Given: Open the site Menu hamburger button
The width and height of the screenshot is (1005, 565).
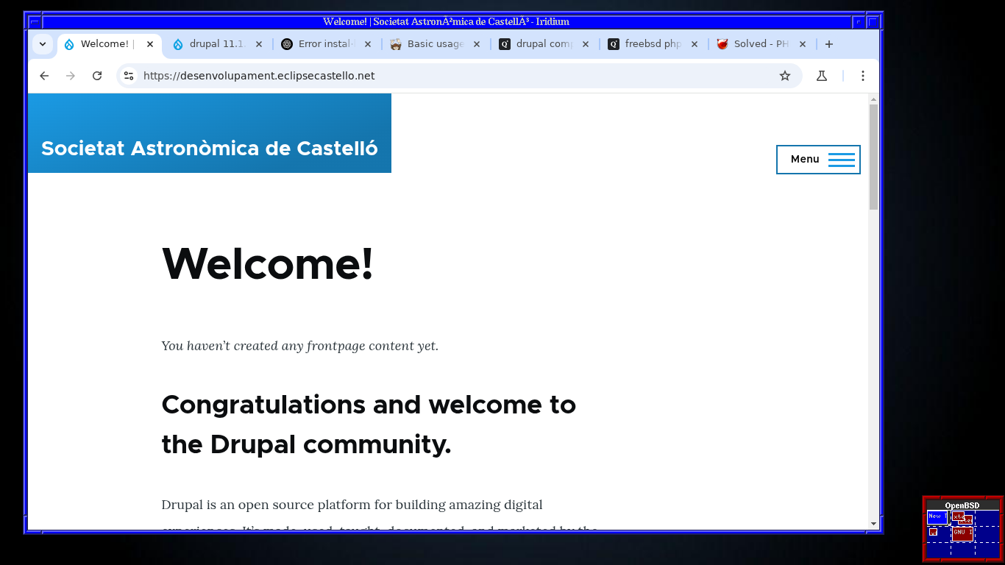Looking at the screenshot, I should click(x=818, y=160).
